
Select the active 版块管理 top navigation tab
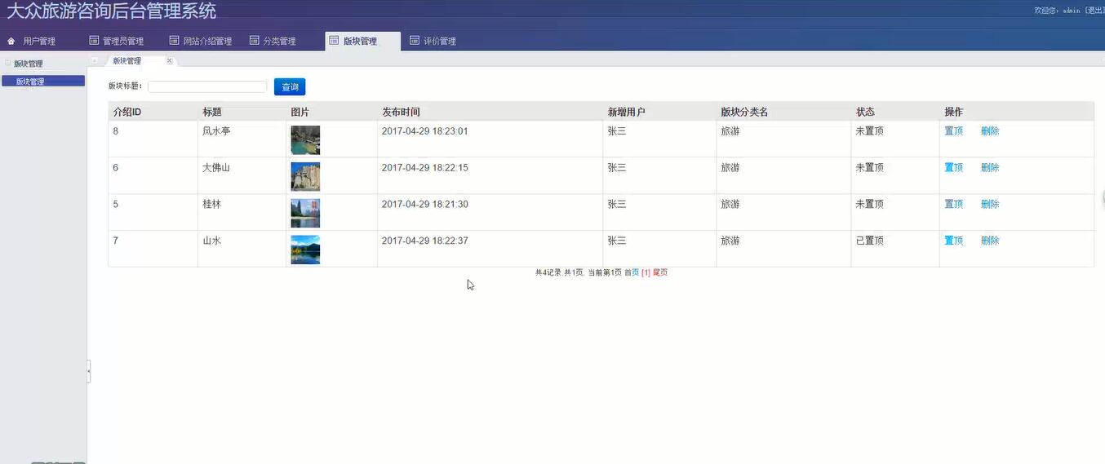click(x=362, y=41)
